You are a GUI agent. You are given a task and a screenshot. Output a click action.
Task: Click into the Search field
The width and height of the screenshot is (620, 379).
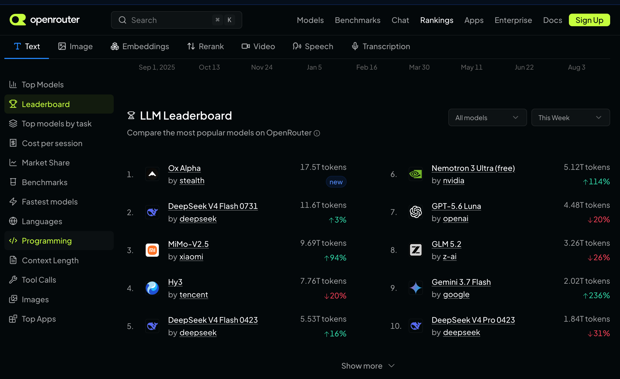click(176, 20)
